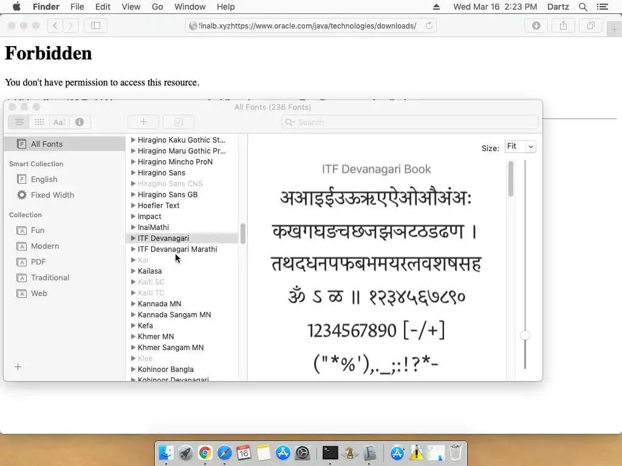Select the All Fonts collection

[64, 144]
